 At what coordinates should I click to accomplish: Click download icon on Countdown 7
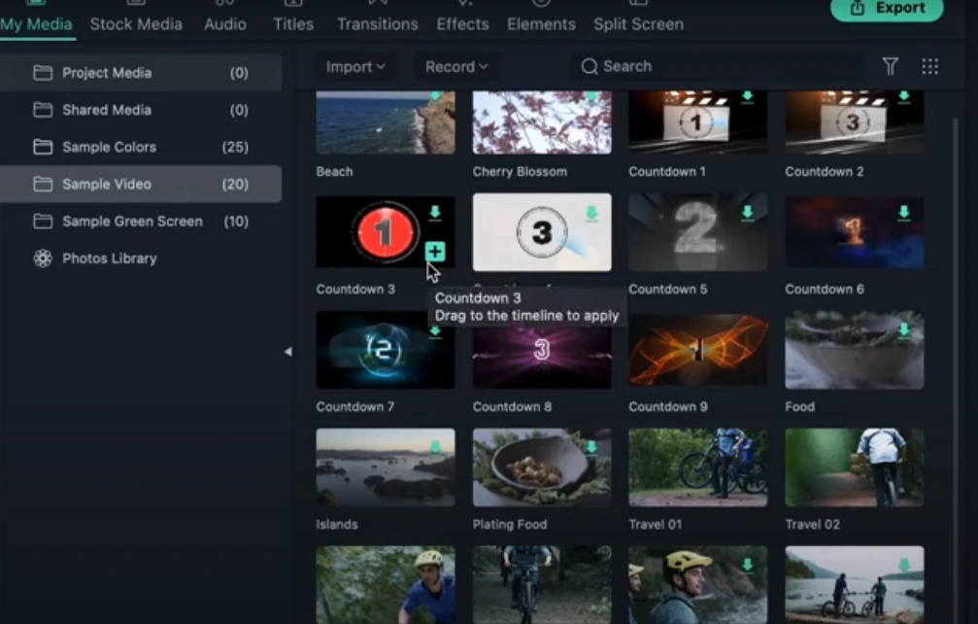coord(435,330)
